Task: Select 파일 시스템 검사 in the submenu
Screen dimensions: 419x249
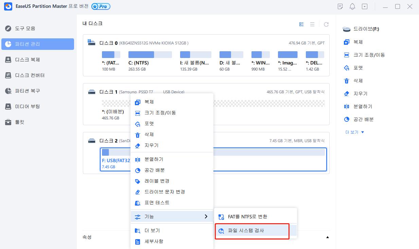Action: click(256, 231)
